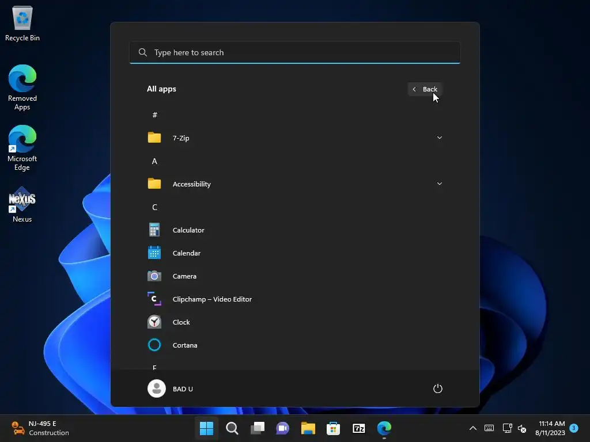The height and width of the screenshot is (442, 590).
Task: Show hidden tray icons chevron
Action: pyautogui.click(x=473, y=428)
